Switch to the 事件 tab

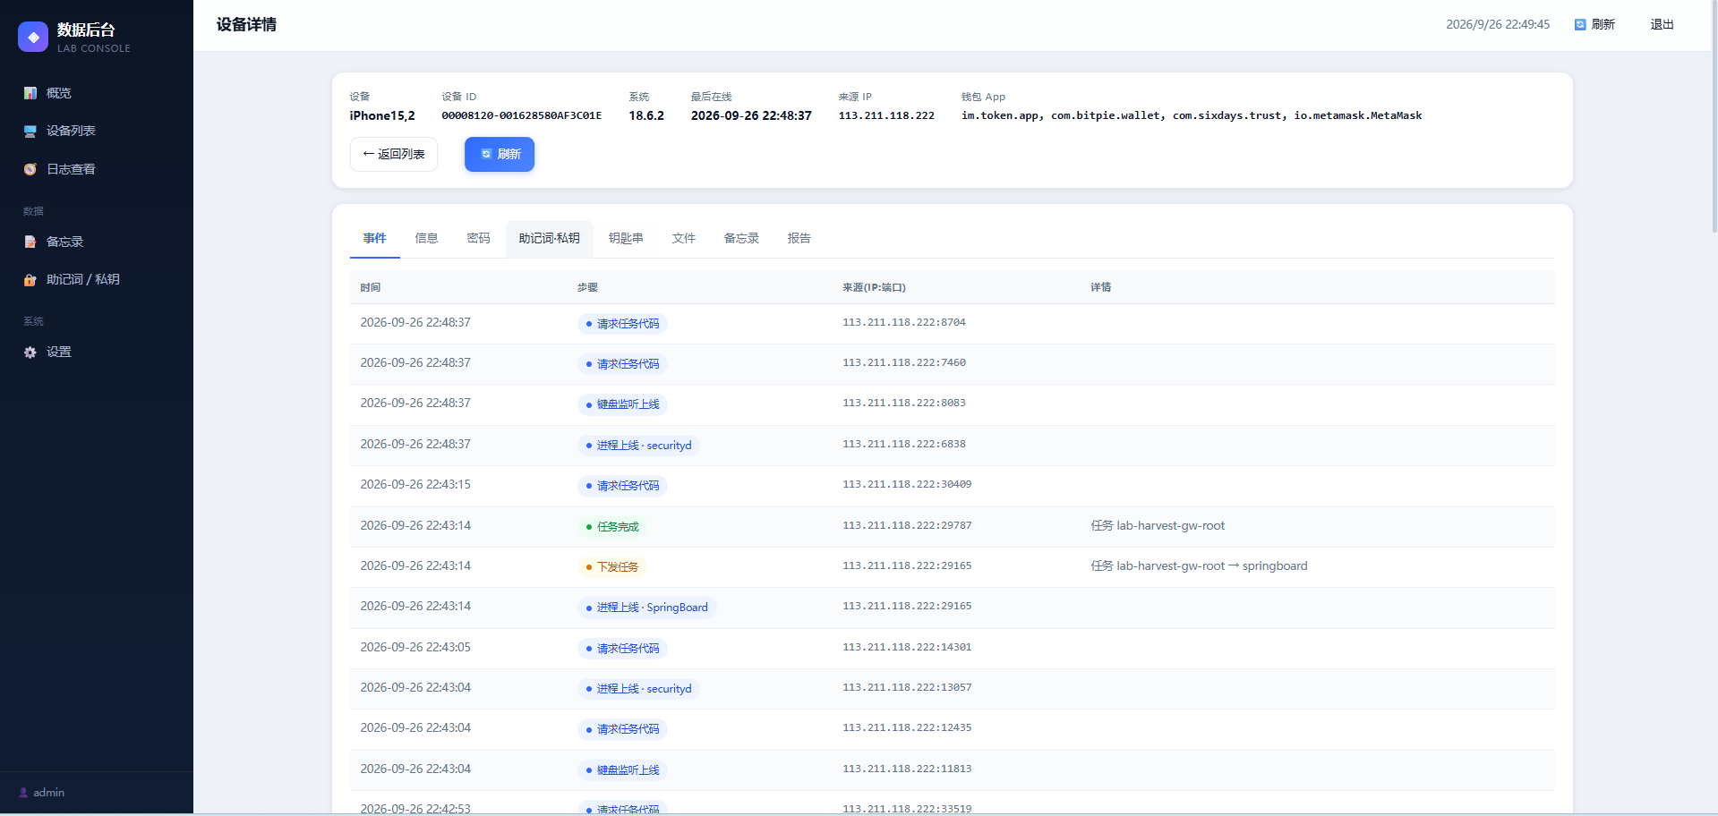tap(374, 238)
